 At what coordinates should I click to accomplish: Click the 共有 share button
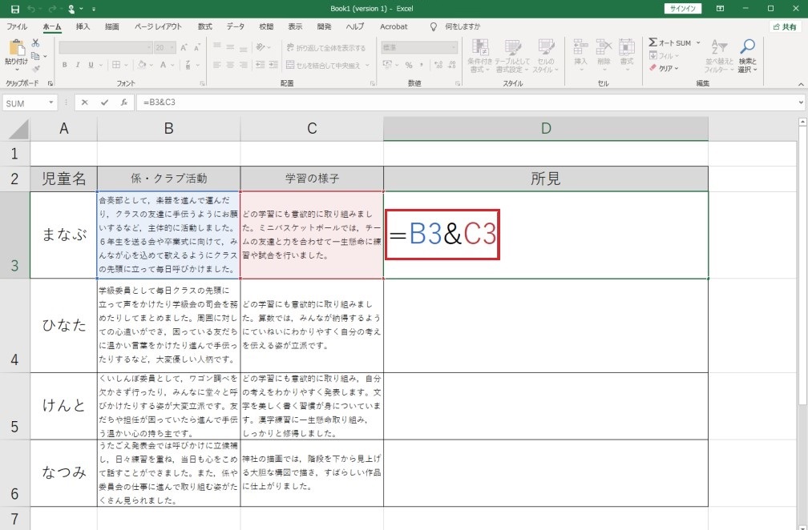(785, 26)
